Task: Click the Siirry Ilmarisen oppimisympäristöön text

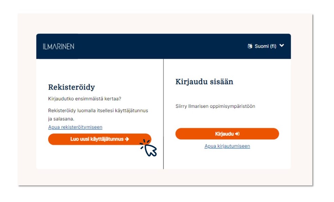Action: [x=215, y=106]
